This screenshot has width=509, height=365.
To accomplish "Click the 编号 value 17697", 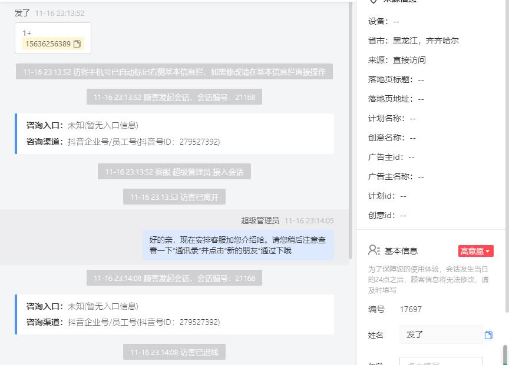I will click(x=411, y=309).
